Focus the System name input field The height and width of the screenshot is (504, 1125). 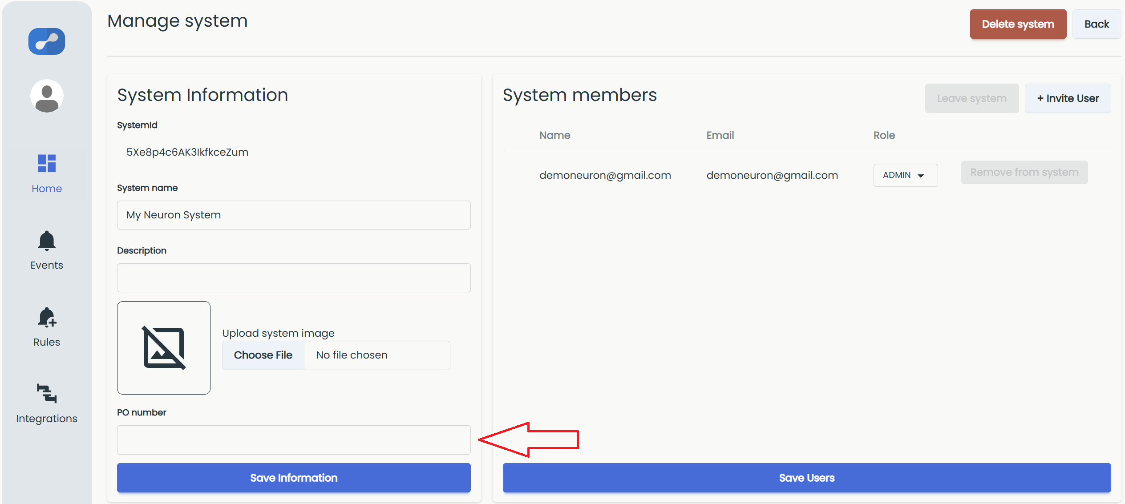coord(294,215)
